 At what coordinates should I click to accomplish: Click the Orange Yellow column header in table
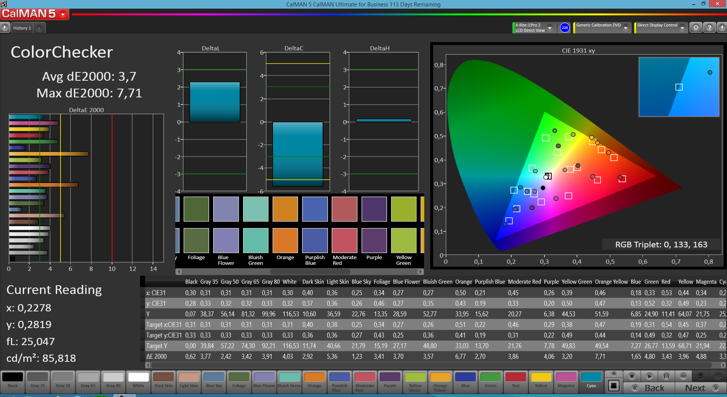pos(611,282)
